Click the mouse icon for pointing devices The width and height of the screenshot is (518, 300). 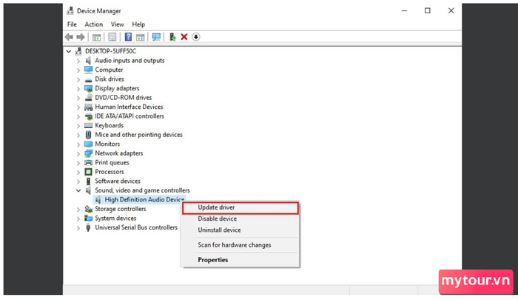pyautogui.click(x=88, y=135)
